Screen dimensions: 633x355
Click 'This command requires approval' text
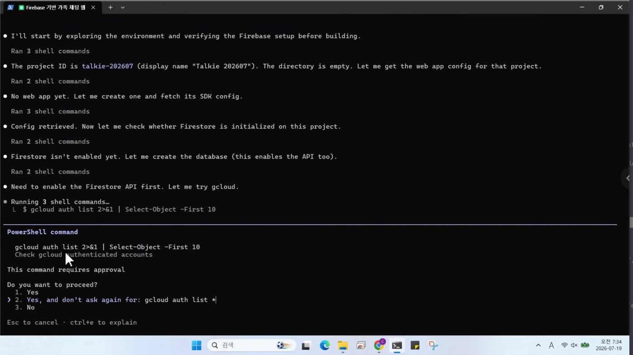click(66, 270)
